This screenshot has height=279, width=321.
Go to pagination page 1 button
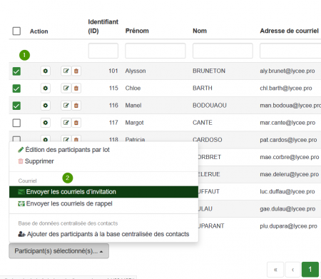310,270
